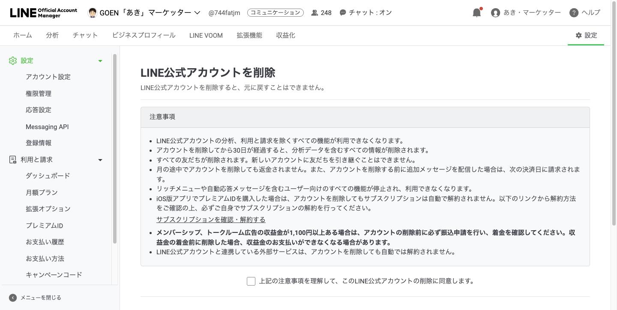Image resolution: width=617 pixels, height=310 pixels.
Task: Select お支払い方法 in the sidebar
Action: [x=45, y=259]
